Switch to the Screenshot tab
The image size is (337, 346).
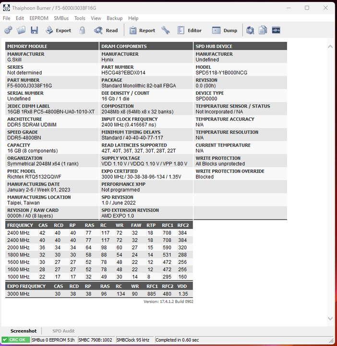(x=24, y=331)
